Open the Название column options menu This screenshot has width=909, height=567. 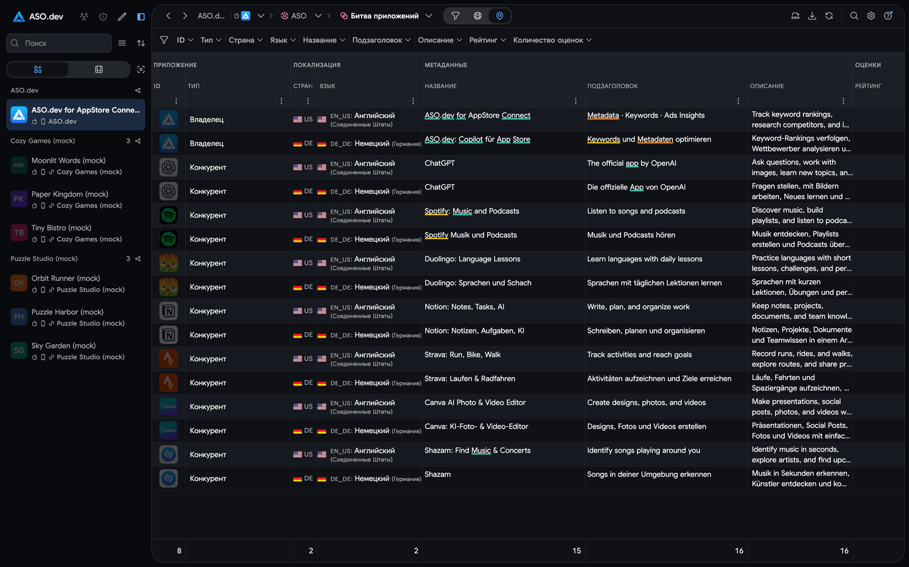(x=576, y=101)
